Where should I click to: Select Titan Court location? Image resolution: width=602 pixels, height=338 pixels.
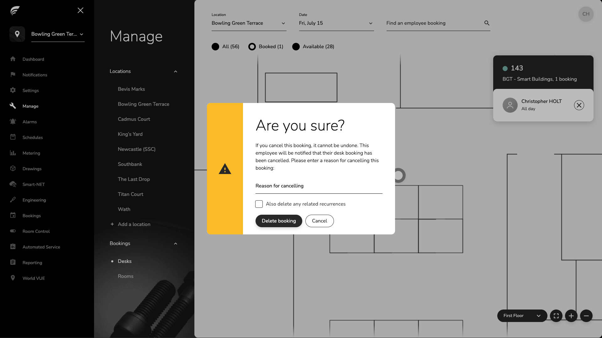pos(130,194)
